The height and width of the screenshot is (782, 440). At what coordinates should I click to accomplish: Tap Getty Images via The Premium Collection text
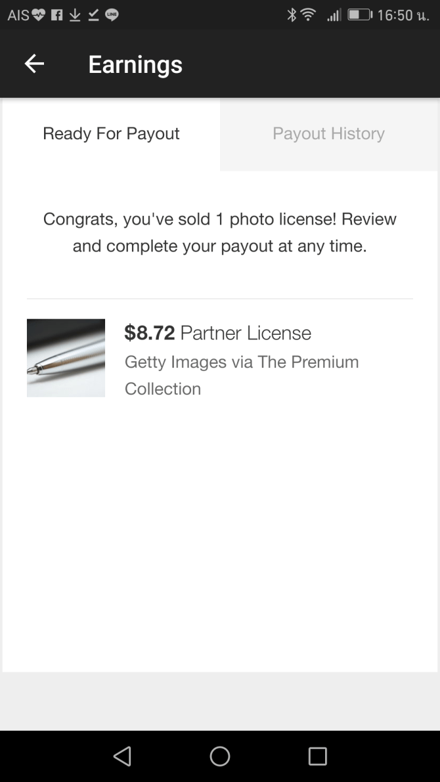coord(241,375)
